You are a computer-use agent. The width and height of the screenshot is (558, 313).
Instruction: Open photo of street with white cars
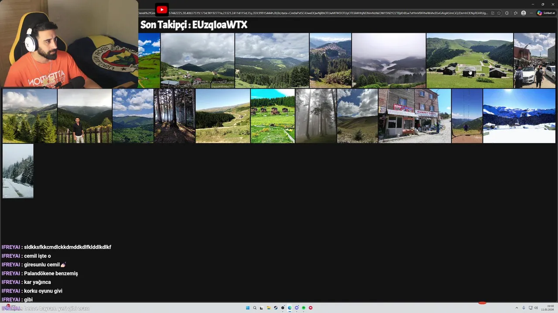pos(534,60)
